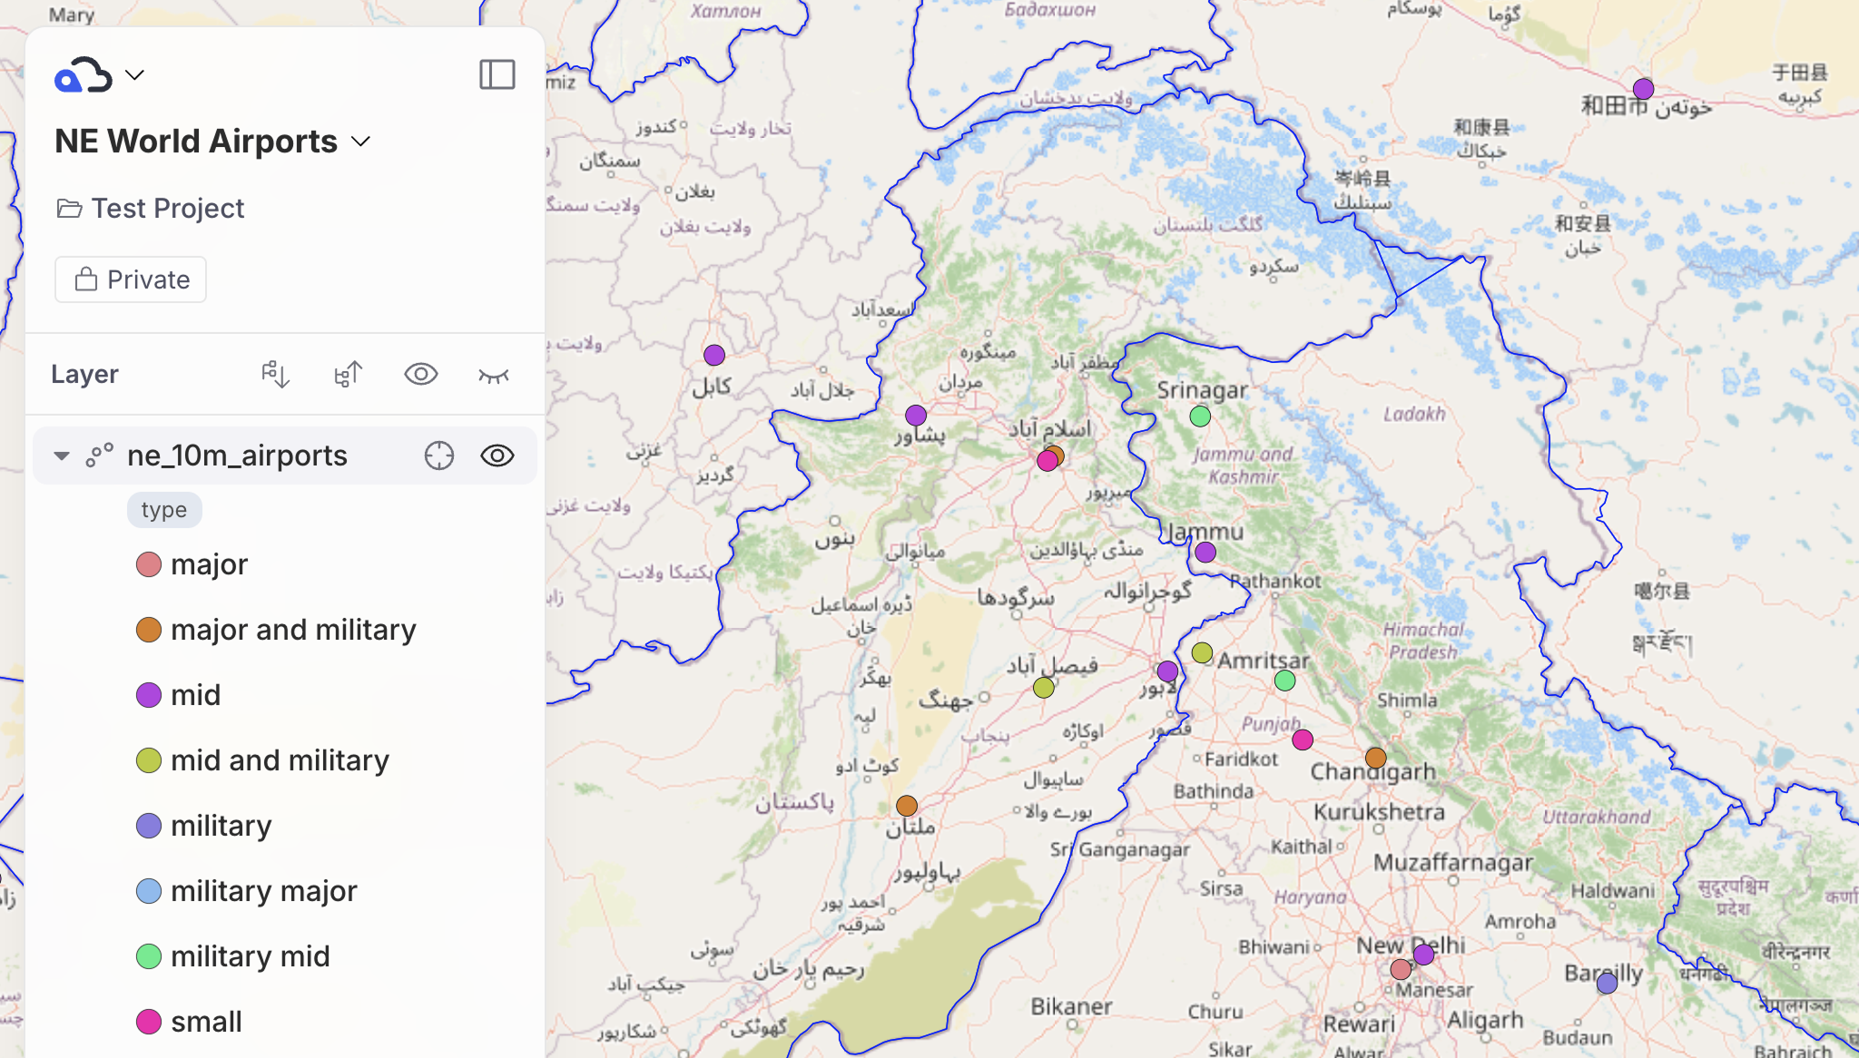Hide all layers with the closed-eye icon
The width and height of the screenshot is (1859, 1058).
(x=492, y=374)
